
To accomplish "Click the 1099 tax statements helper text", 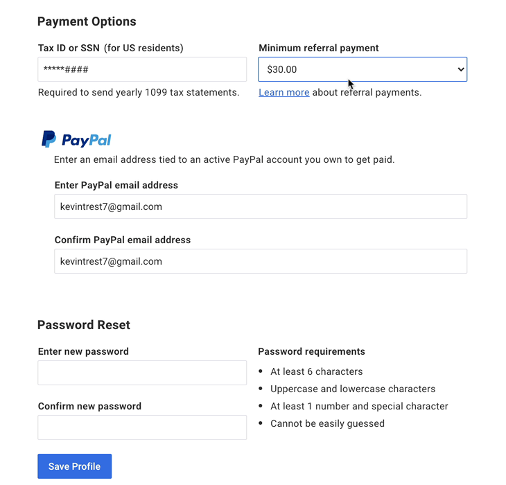I will [x=139, y=92].
